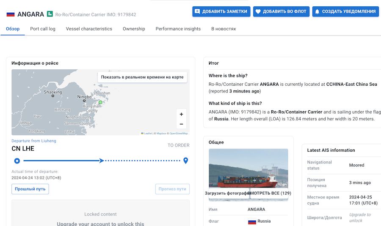This screenshot has width=381, height=226.
Task: Click the TO ORDER destination text
Action: (x=179, y=145)
